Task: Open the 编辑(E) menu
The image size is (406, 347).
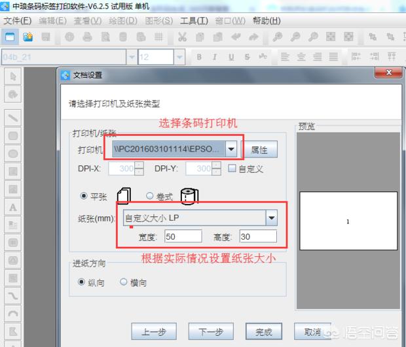Action: pyautogui.click(x=53, y=21)
